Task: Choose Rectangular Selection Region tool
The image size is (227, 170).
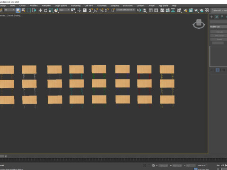Action: pyautogui.click(x=29, y=10)
